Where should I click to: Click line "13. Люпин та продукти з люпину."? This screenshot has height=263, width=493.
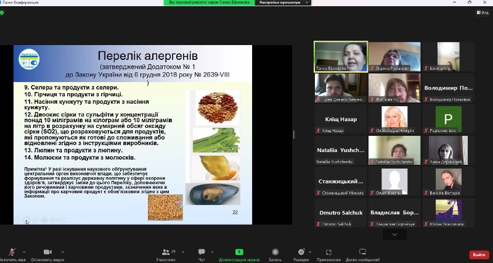[x=73, y=151]
